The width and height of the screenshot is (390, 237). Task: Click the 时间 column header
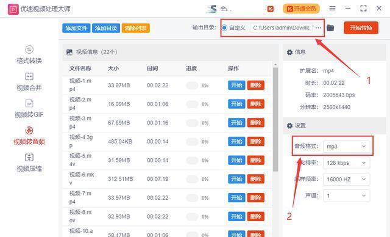[x=152, y=68]
